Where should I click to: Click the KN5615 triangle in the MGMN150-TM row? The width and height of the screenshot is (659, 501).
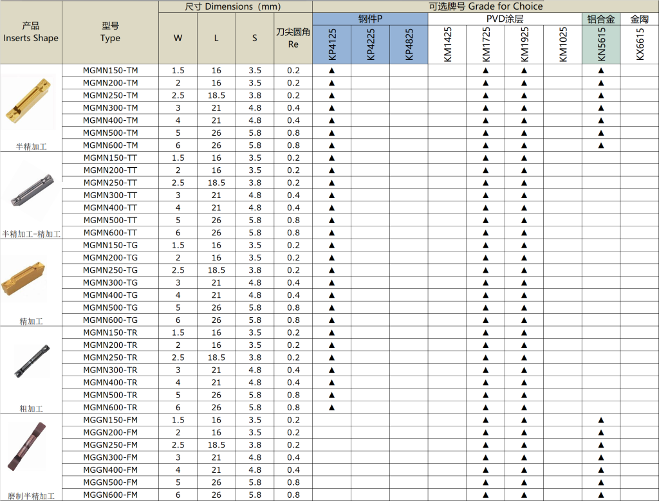coord(601,71)
